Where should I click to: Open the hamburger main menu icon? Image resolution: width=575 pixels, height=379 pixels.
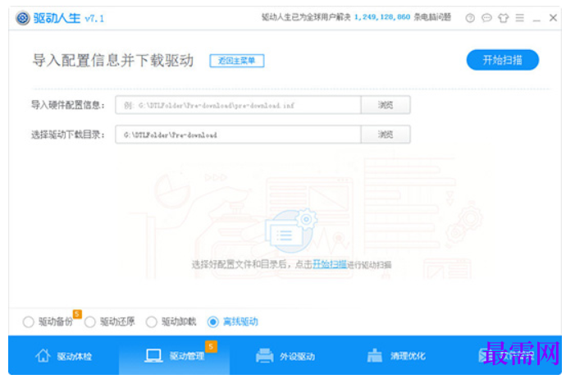pos(519,17)
